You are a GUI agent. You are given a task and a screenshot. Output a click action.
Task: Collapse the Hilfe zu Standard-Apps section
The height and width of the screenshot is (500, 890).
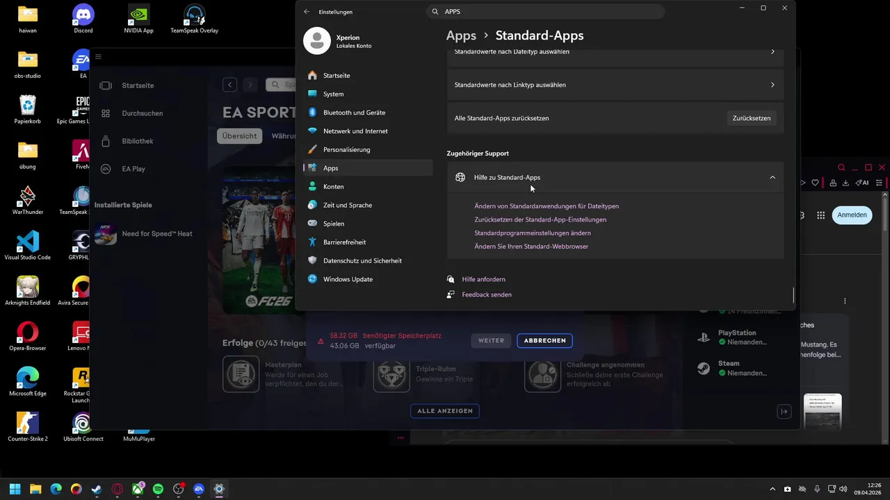pyautogui.click(x=615, y=177)
